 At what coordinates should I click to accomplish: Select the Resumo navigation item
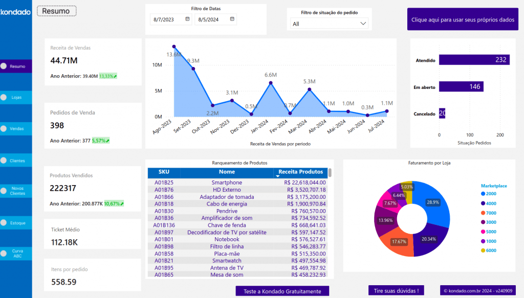[17, 66]
